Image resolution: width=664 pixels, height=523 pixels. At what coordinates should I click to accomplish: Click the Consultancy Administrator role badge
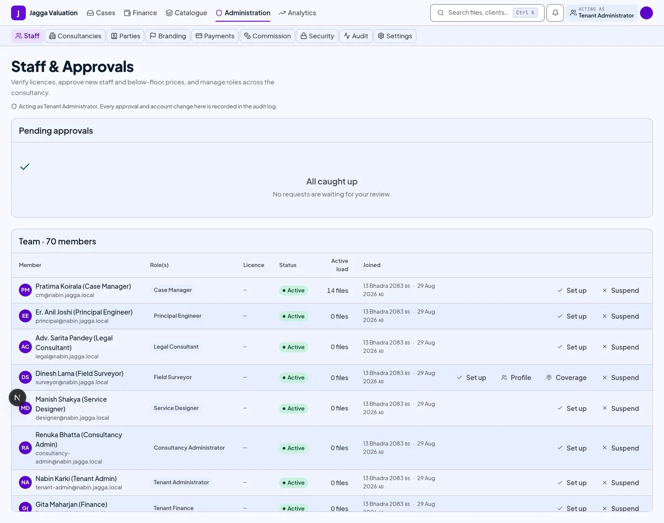pyautogui.click(x=190, y=448)
